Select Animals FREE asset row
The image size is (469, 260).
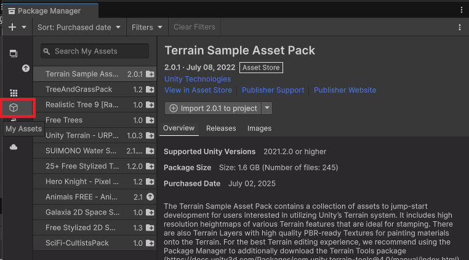[95, 197]
